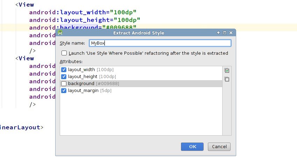This screenshot has height=160, width=297.
Task: Click the 'Extract Android Style' title bar text
Action: pos(139,33)
